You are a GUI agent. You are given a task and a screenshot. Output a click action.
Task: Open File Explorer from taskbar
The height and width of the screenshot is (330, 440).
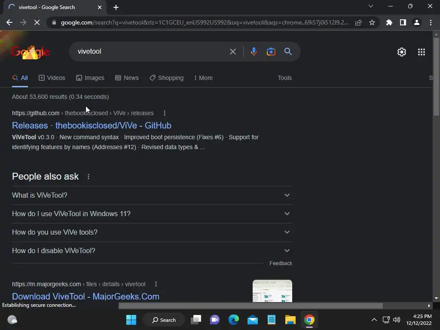290,320
